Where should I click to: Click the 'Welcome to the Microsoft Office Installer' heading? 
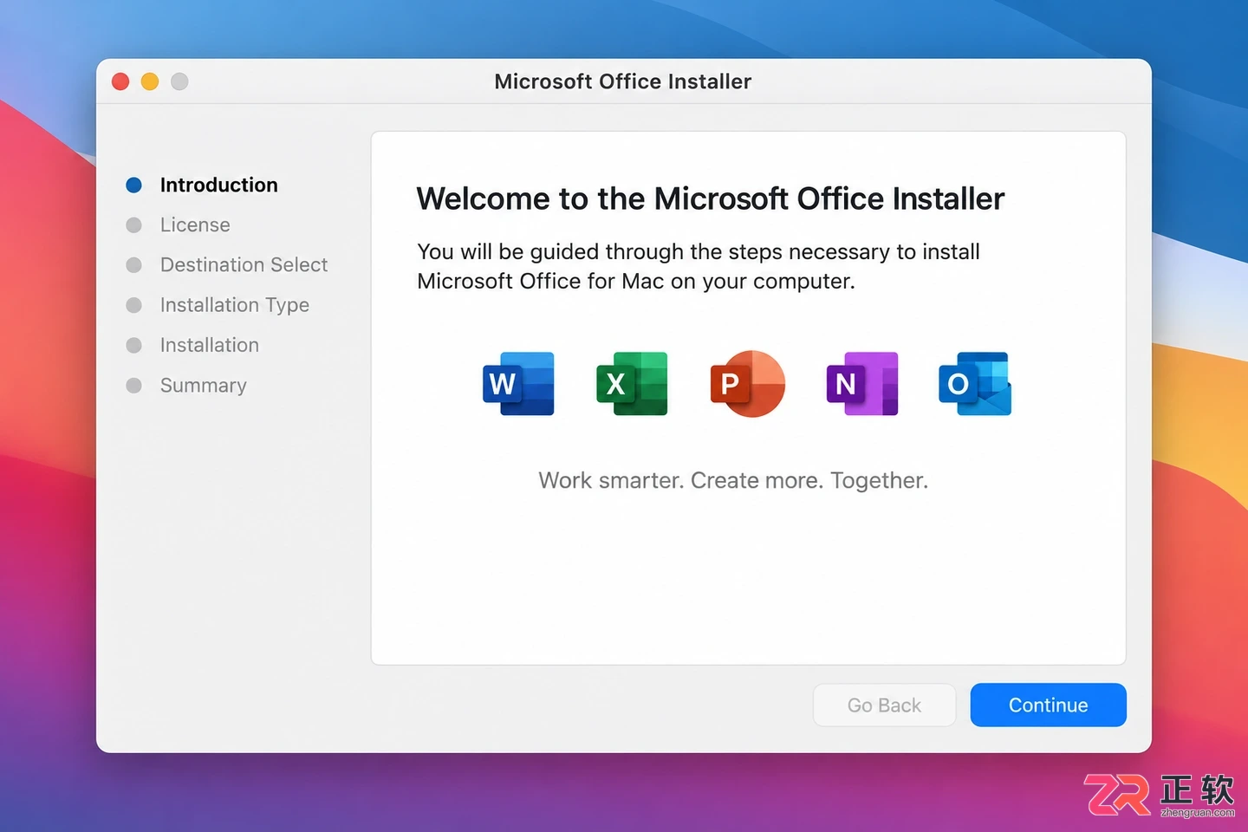coord(710,199)
